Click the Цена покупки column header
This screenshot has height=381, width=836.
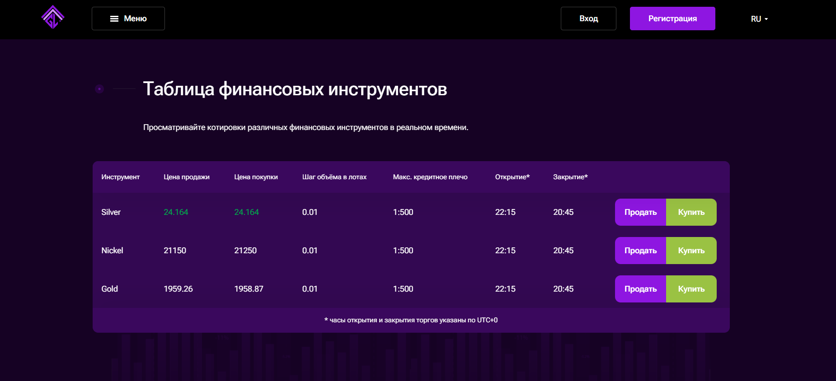tap(256, 177)
